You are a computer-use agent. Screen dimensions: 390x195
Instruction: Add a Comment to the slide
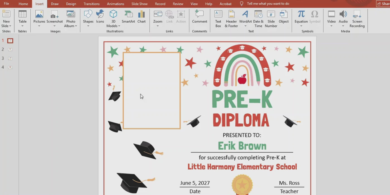pyautogui.click(x=199, y=17)
